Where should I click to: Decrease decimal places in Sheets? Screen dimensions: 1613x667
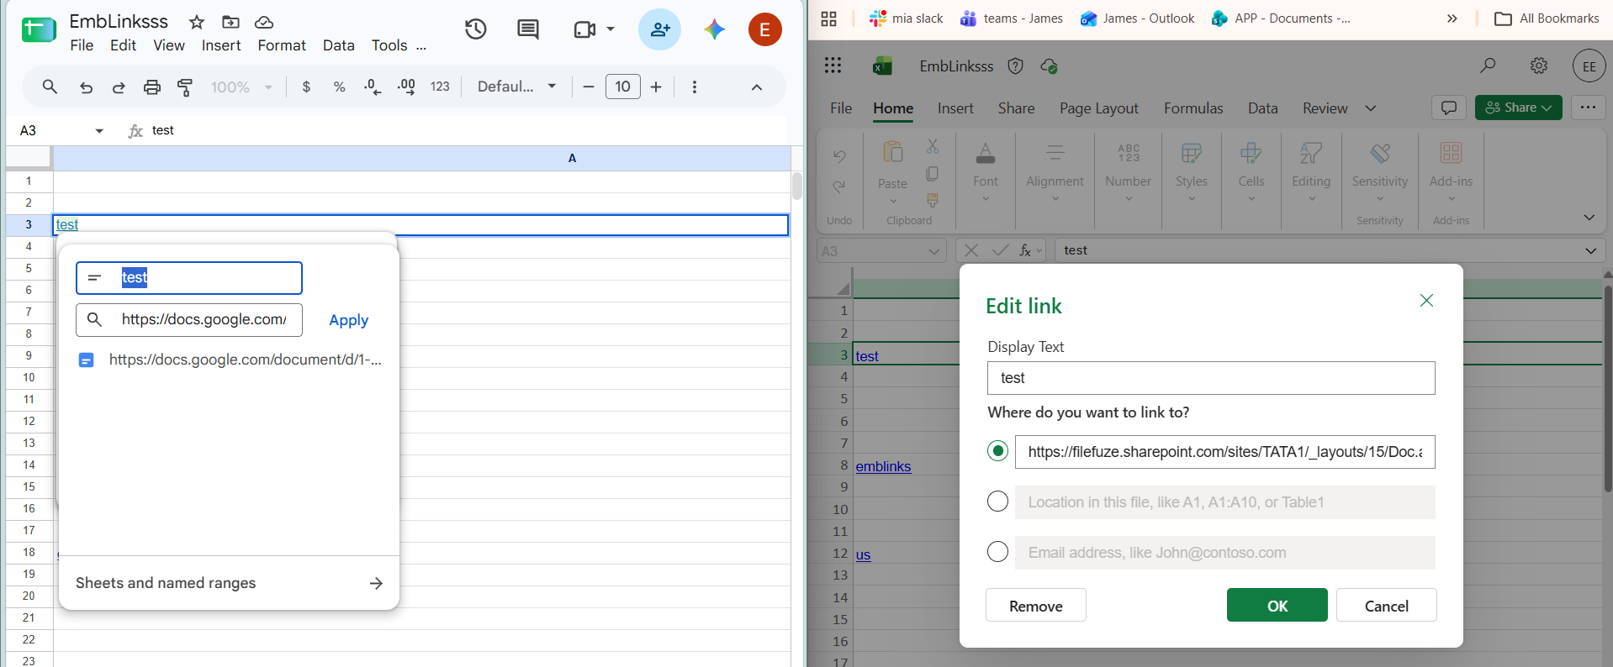373,87
